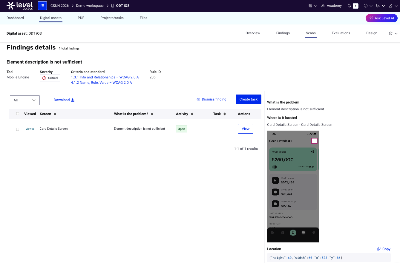The width and height of the screenshot is (400, 263).
Task: Click Demo workspace breadcrumb
Action: pos(90,6)
